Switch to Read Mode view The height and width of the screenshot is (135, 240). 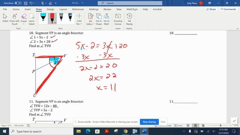188,126
